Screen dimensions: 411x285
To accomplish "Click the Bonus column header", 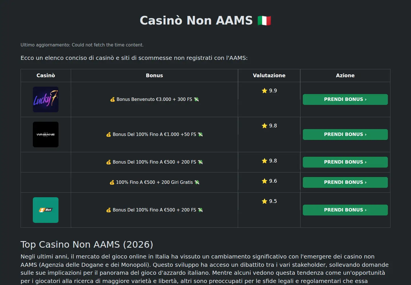I will click(154, 76).
